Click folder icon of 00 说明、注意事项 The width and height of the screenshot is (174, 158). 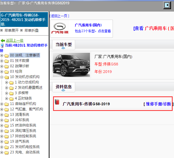pos(6,55)
